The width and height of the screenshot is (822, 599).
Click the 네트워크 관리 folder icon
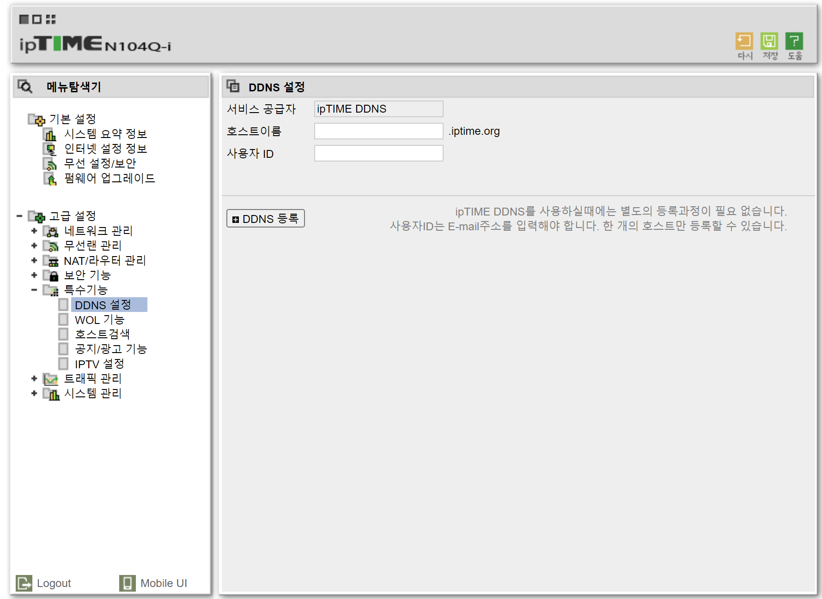pyautogui.click(x=51, y=231)
